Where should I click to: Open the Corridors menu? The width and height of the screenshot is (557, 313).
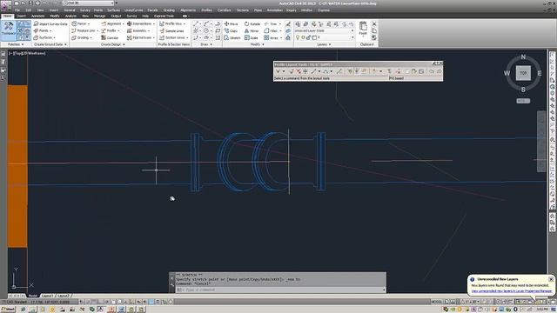pos(225,10)
